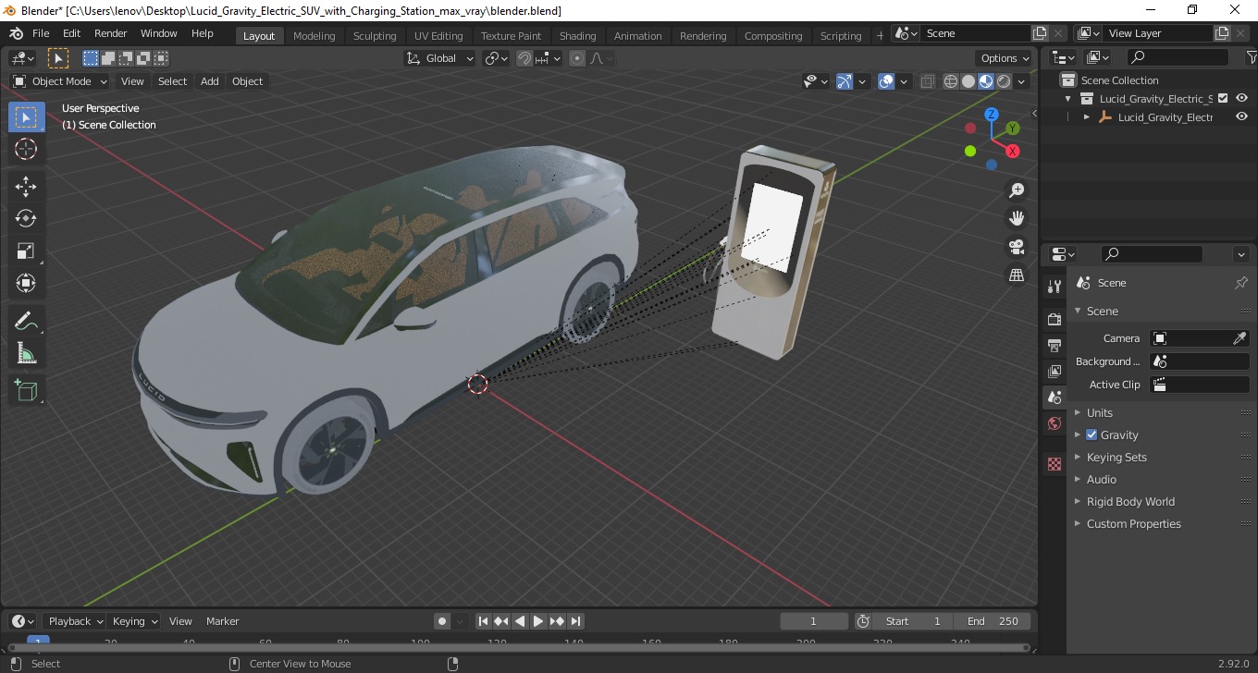Click the viewport zoom magnifier icon
The height and width of the screenshot is (673, 1258).
[x=1017, y=190]
